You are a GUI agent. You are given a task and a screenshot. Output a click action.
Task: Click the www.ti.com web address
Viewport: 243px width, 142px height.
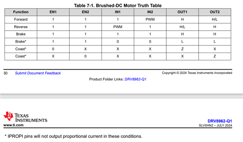point(14,125)
